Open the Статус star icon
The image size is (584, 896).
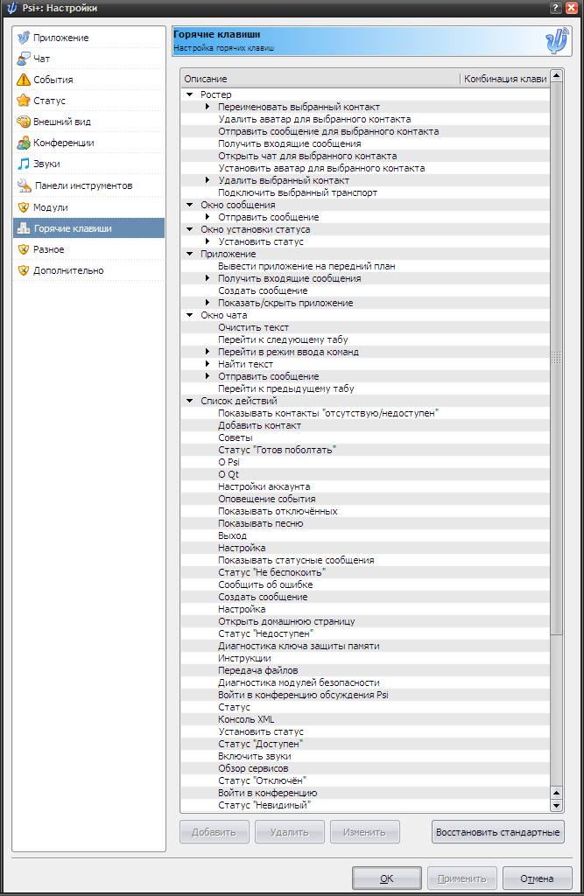click(x=24, y=101)
